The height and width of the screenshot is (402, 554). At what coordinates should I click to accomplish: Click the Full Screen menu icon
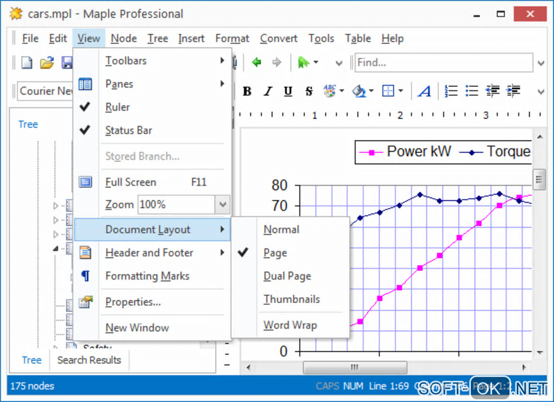(85, 182)
